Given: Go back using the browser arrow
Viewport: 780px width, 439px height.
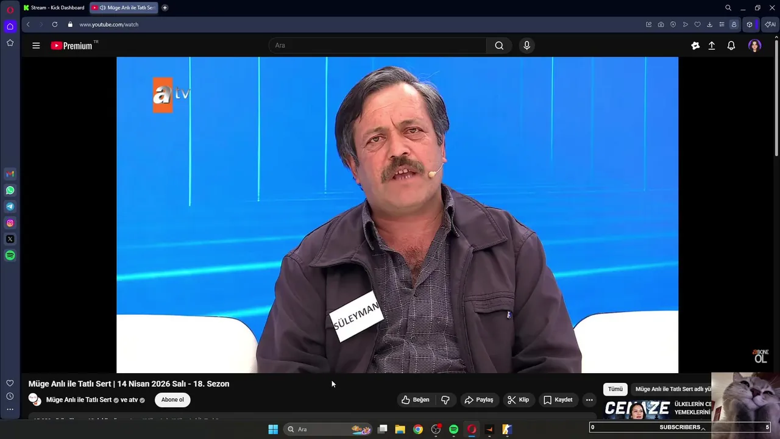Looking at the screenshot, I should (28, 24).
